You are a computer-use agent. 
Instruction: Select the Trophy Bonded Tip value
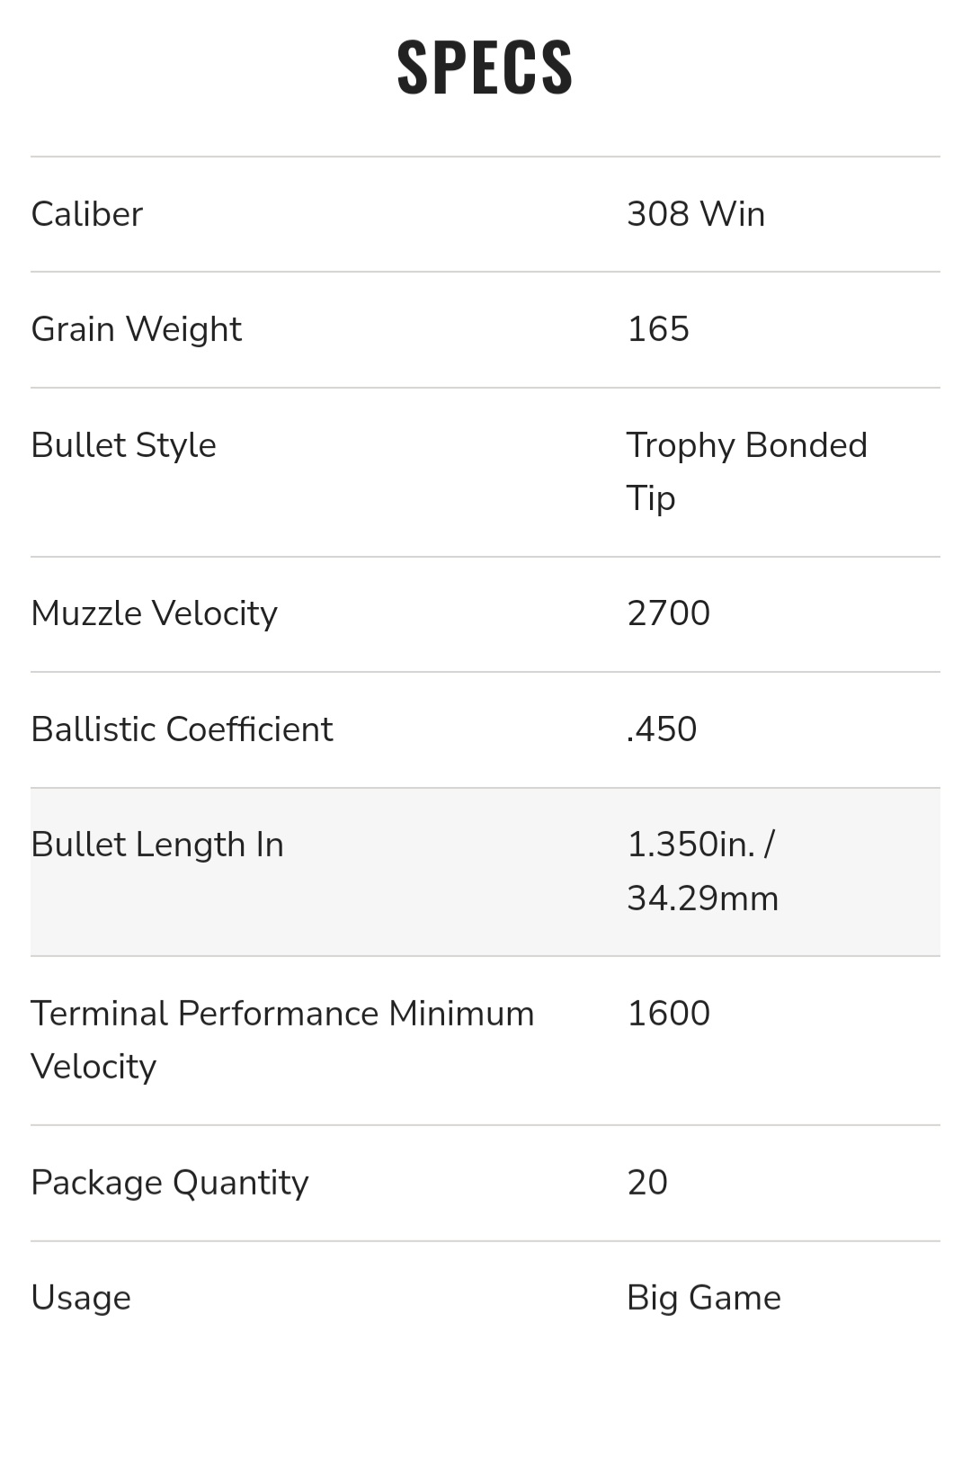coord(746,470)
